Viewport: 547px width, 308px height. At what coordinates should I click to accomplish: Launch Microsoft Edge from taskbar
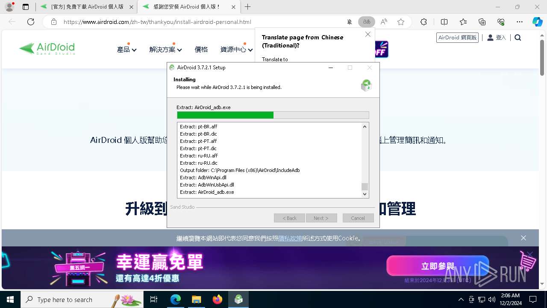(x=176, y=299)
